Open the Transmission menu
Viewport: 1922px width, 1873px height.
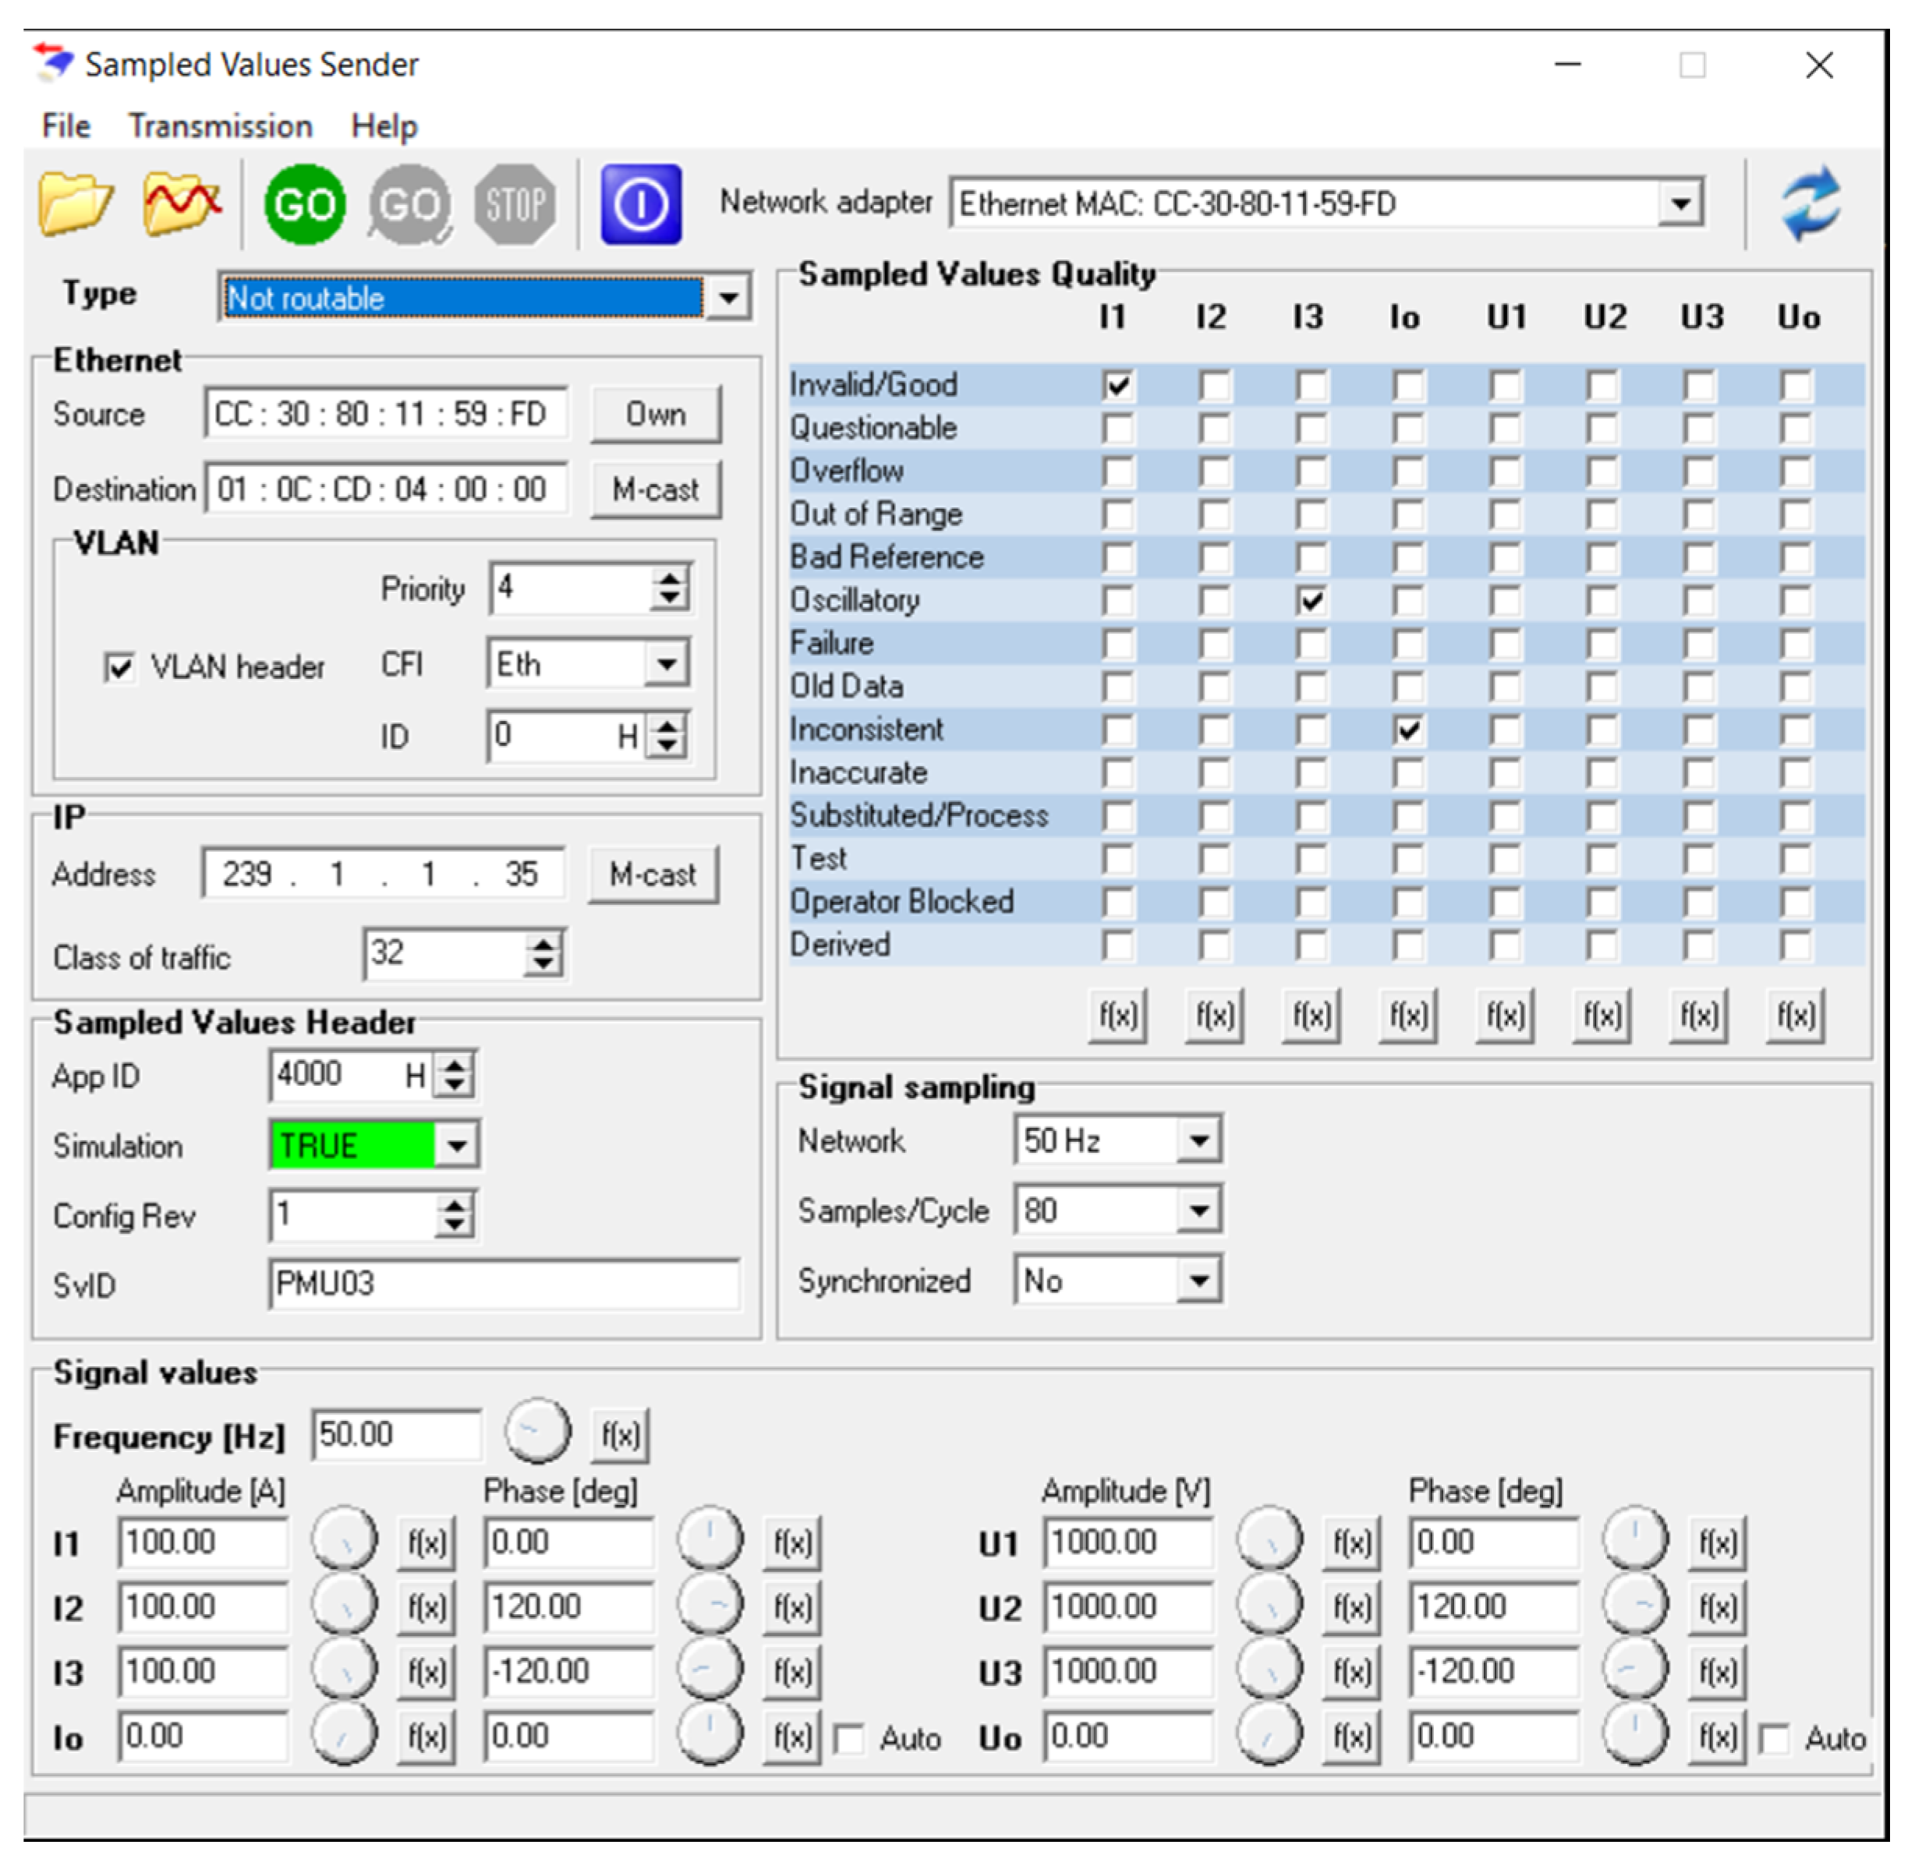[221, 127]
